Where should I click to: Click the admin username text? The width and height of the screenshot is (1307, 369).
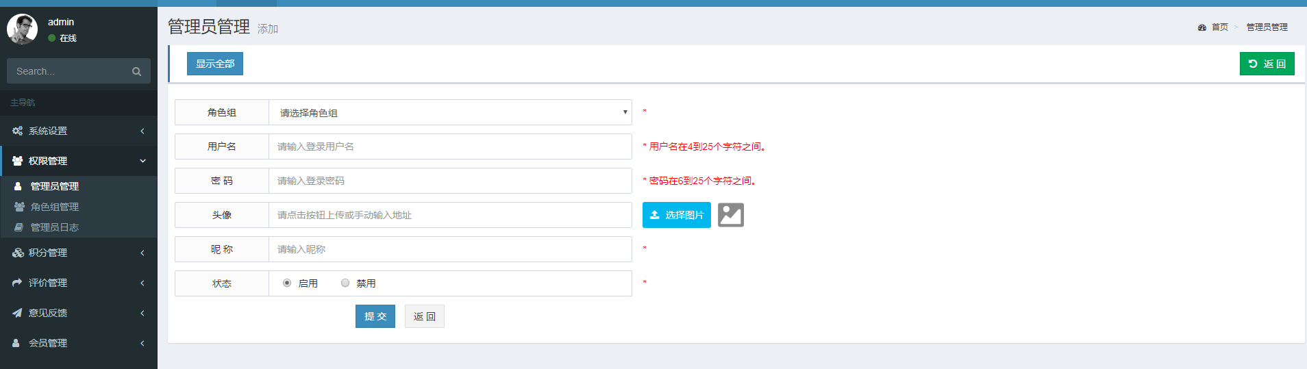point(61,22)
